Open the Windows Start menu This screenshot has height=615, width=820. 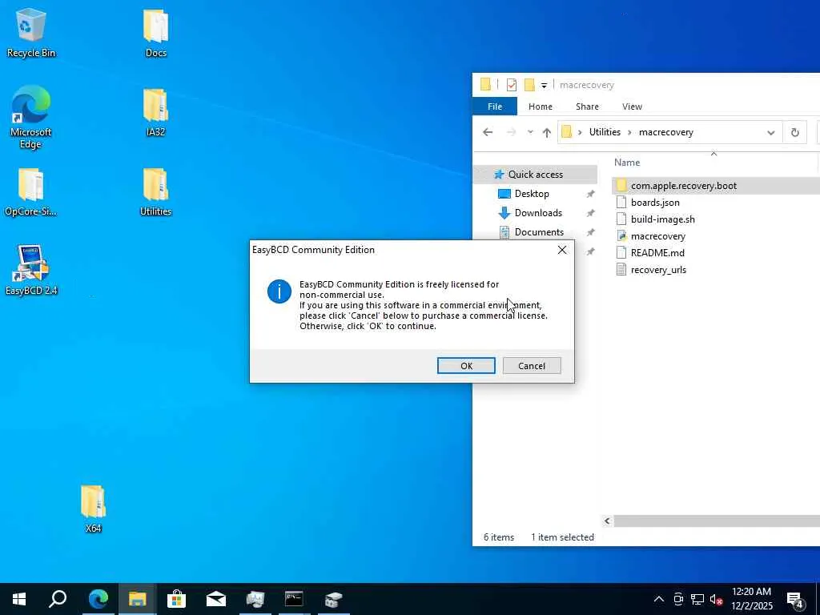click(19, 599)
